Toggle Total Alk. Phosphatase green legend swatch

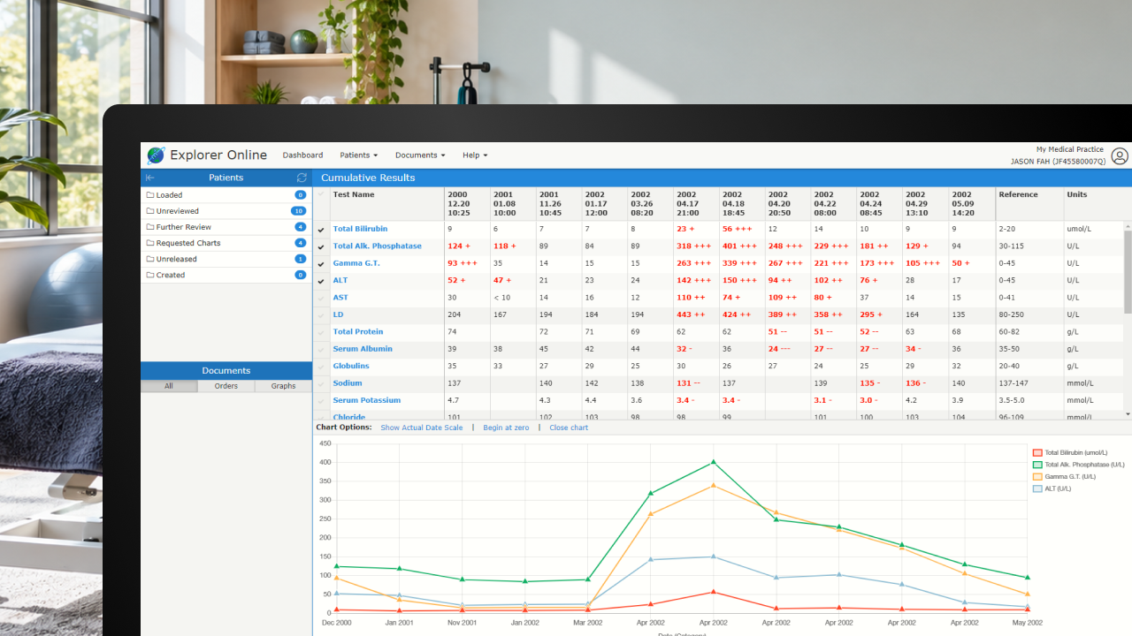coord(1037,465)
